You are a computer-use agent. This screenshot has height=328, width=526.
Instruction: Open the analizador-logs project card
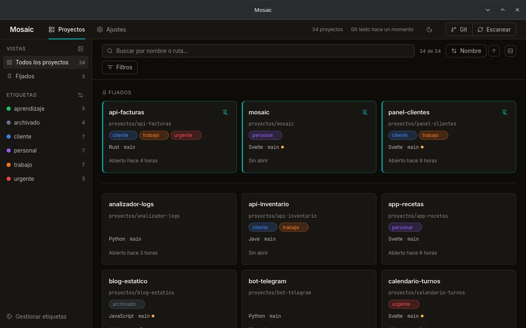pos(169,229)
